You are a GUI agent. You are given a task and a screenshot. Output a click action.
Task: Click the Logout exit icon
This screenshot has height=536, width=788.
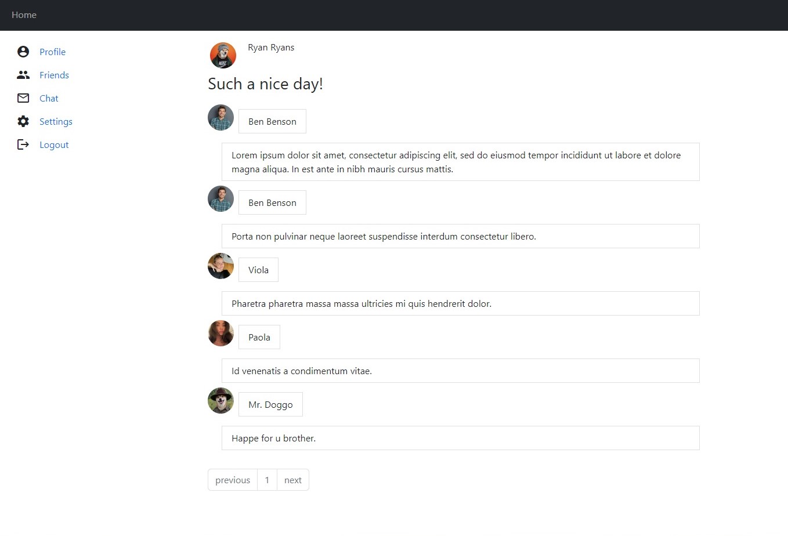(x=23, y=144)
